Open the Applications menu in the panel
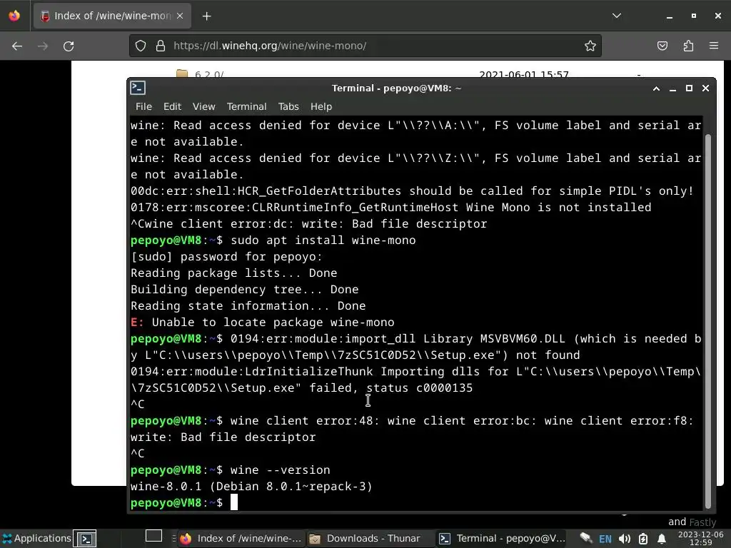The image size is (731, 548). [37, 538]
